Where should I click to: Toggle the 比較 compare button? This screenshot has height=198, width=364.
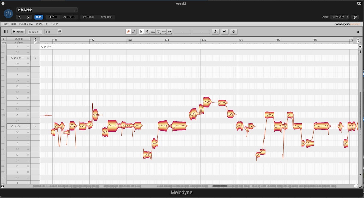[39, 17]
